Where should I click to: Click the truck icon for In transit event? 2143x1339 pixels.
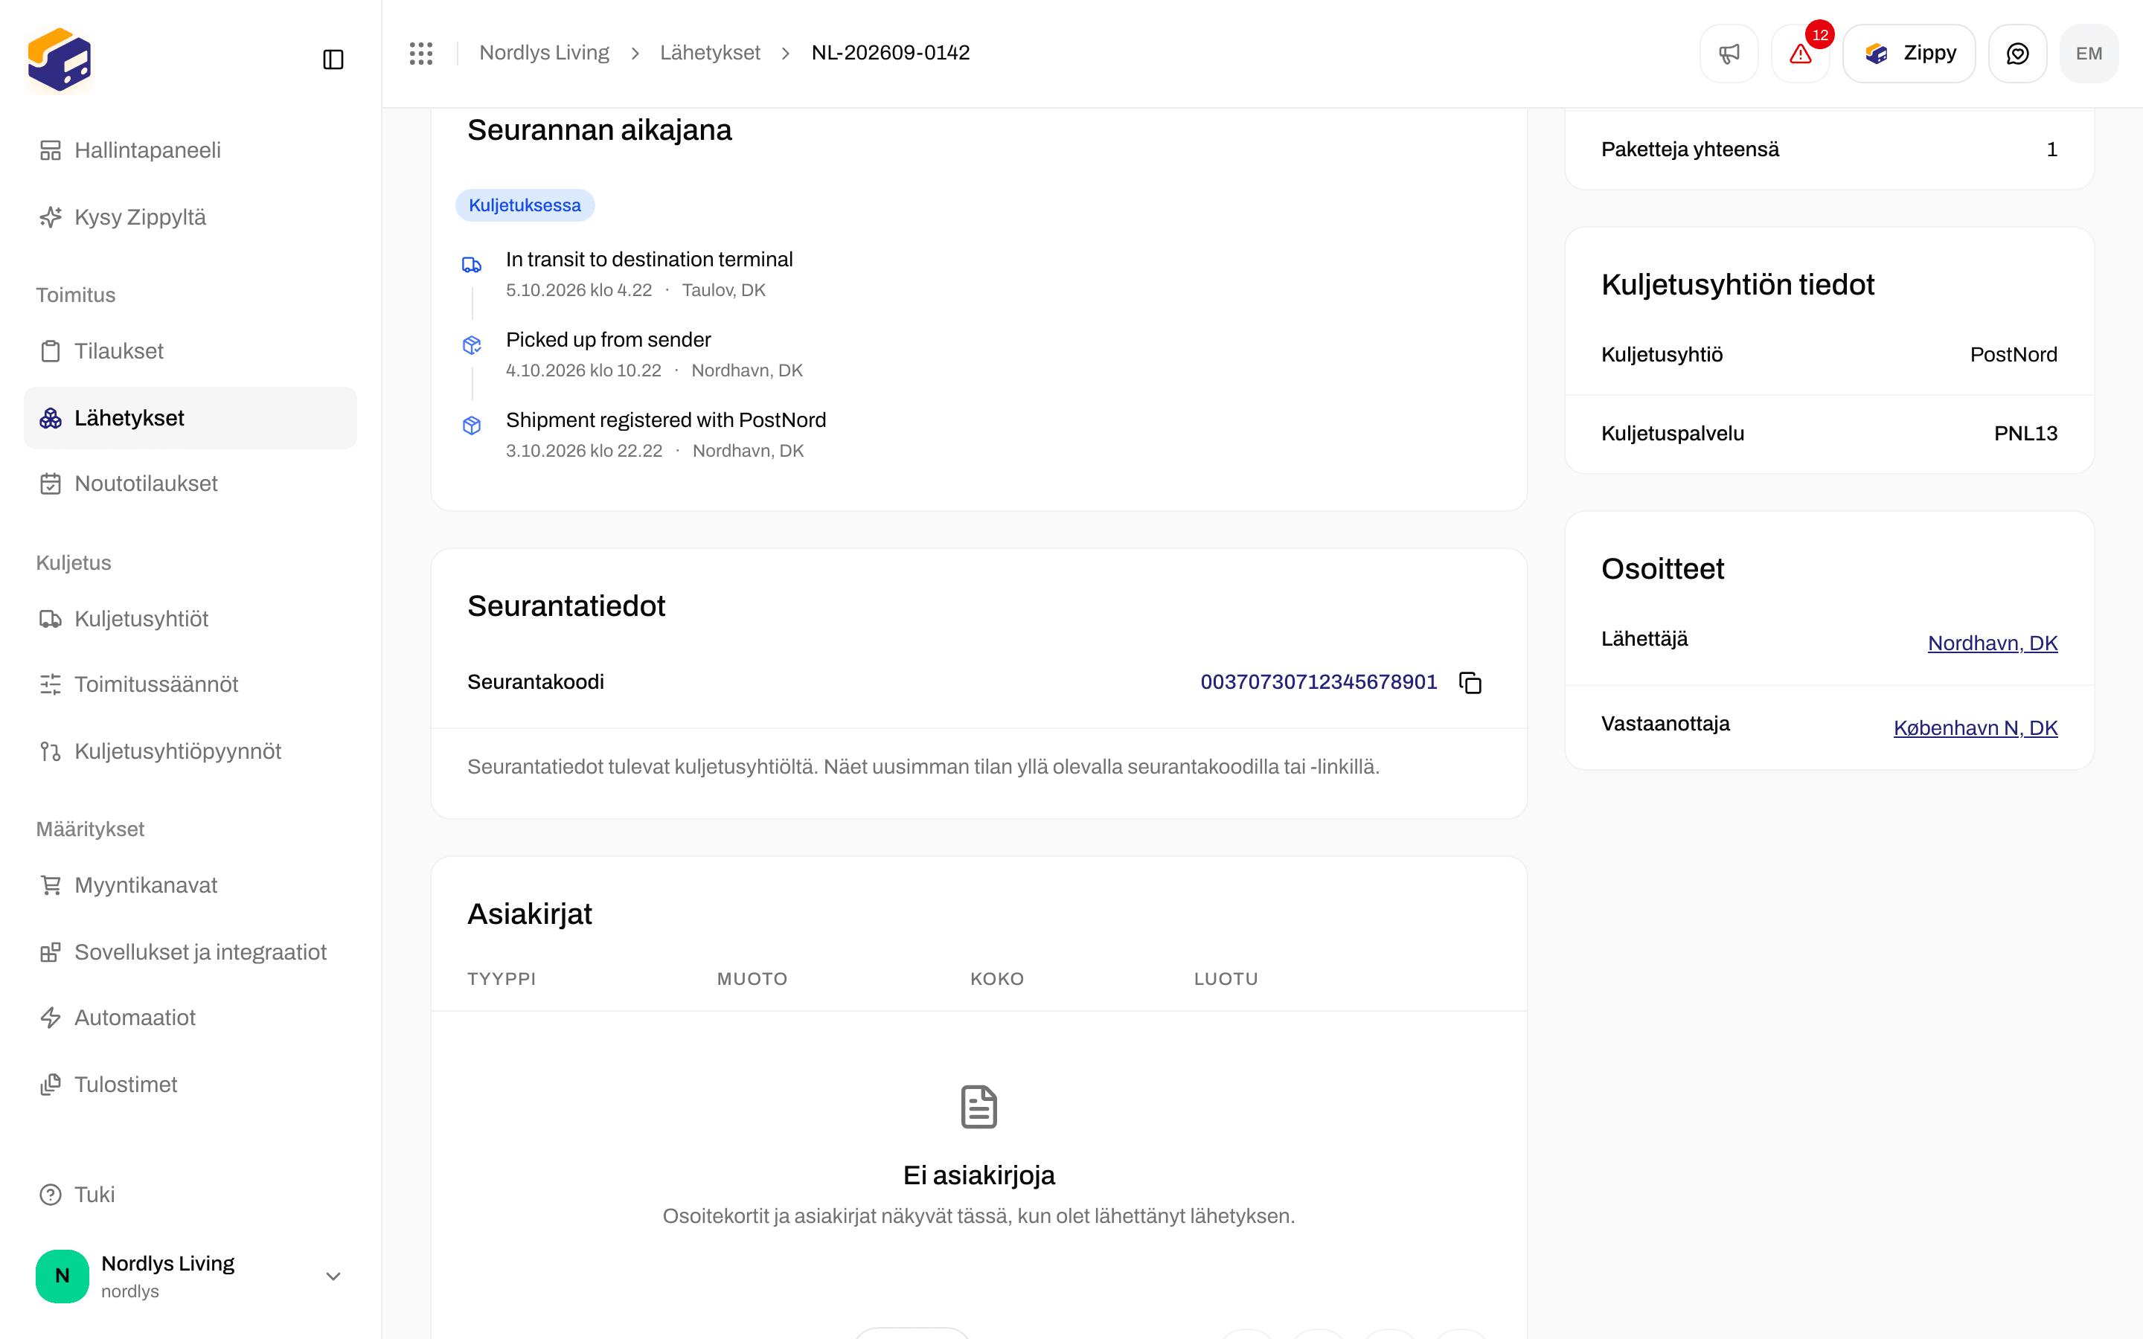tap(472, 265)
